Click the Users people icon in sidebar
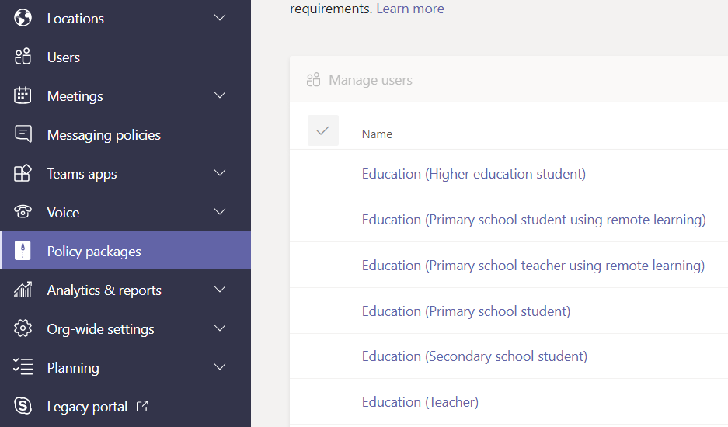The image size is (728, 427). coord(23,57)
